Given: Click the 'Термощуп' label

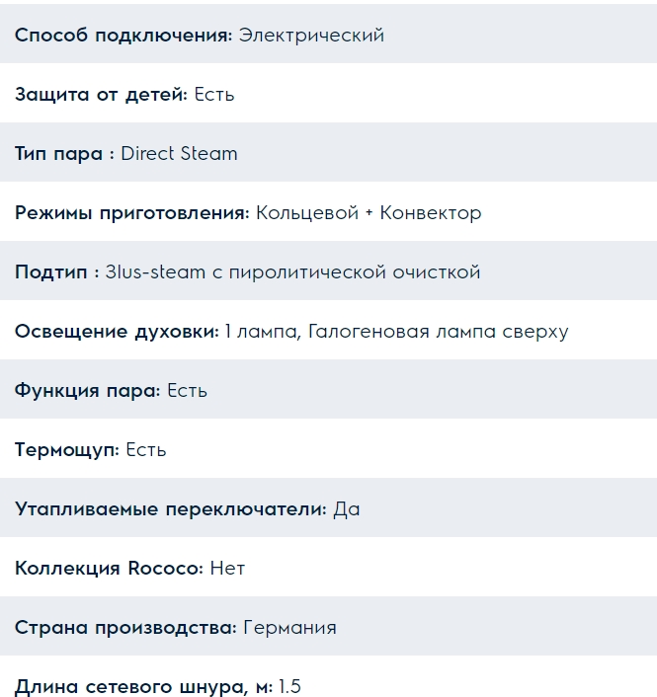Looking at the screenshot, I should (67, 450).
